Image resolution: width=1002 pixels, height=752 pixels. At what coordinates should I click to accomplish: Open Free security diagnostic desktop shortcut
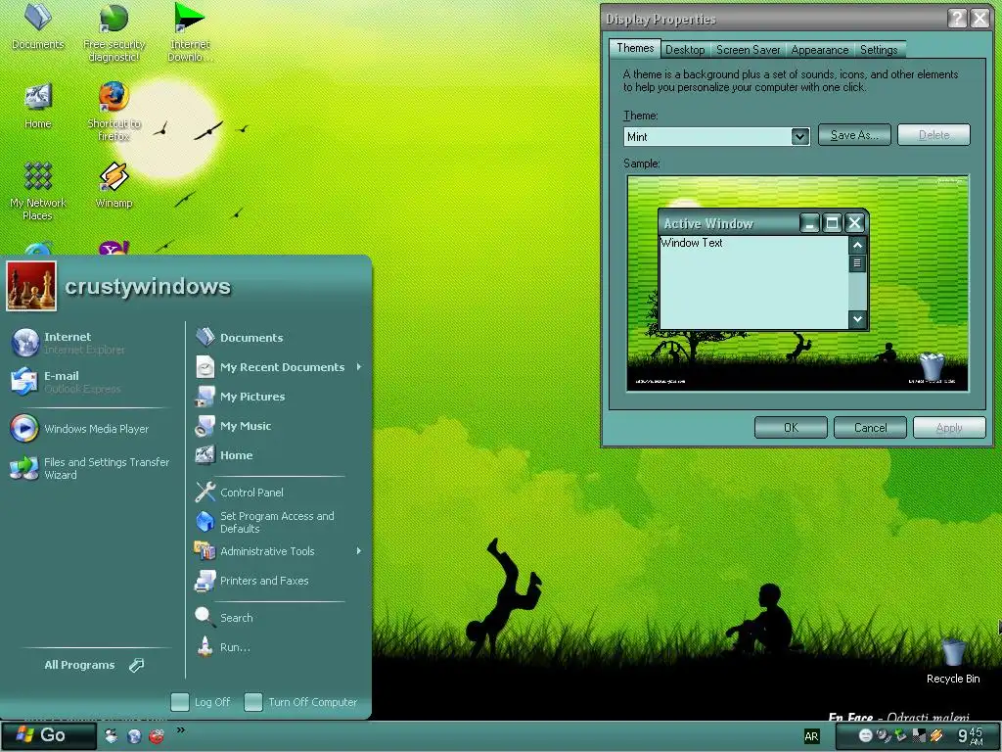114,33
